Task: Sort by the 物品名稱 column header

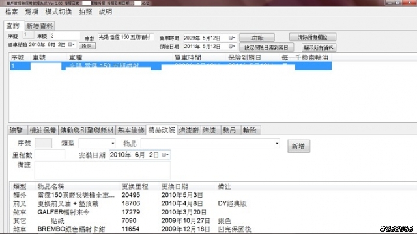Action: coord(78,187)
